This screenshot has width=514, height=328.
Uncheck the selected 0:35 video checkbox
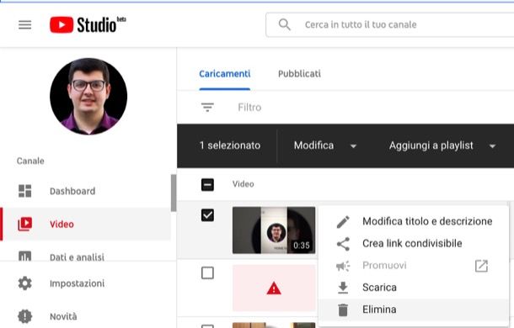tap(207, 215)
